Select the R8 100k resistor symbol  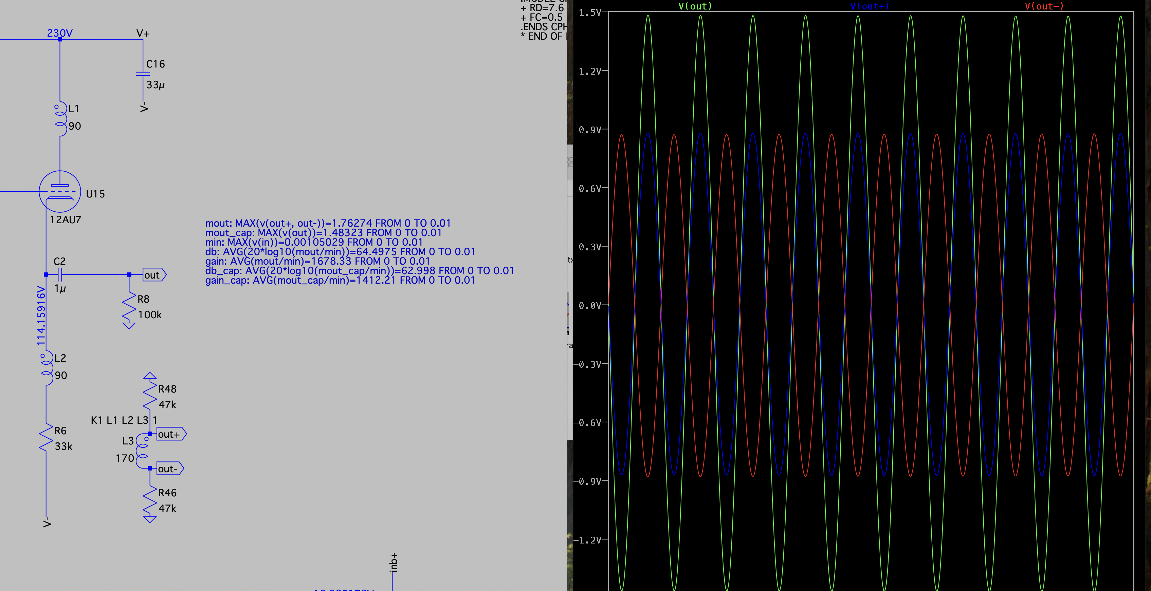[129, 306]
